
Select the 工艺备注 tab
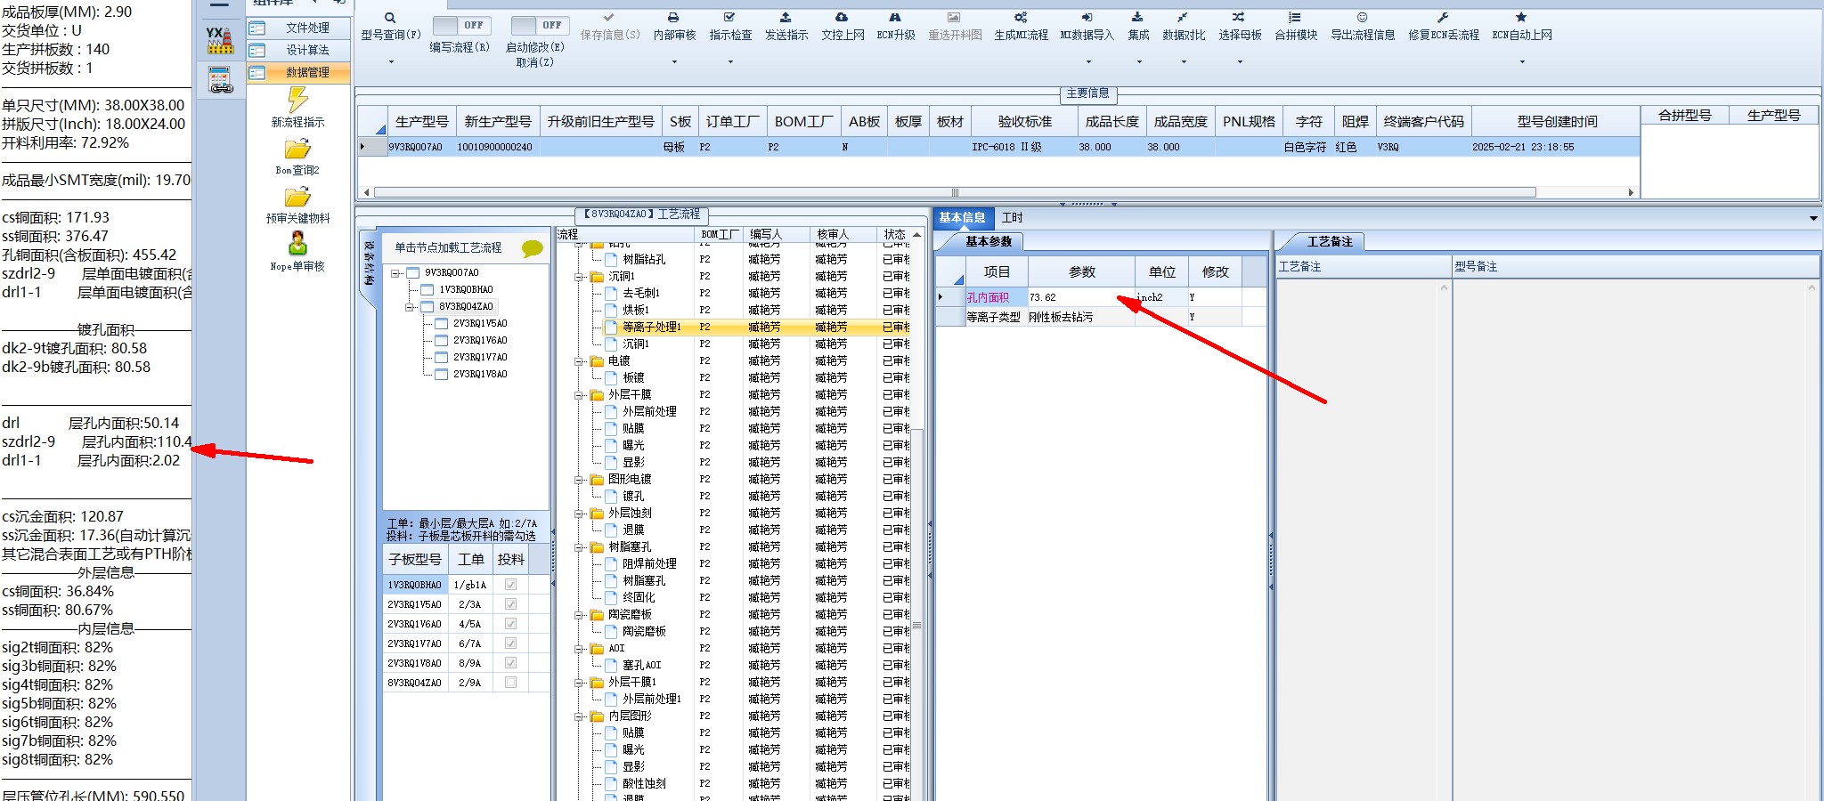pyautogui.click(x=1329, y=242)
